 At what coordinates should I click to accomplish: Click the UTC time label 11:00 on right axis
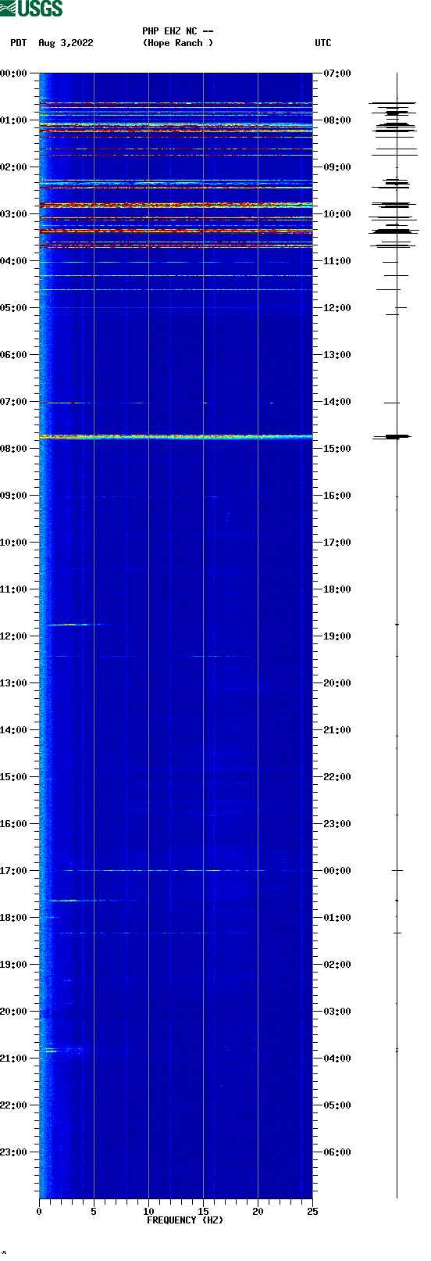(x=337, y=261)
